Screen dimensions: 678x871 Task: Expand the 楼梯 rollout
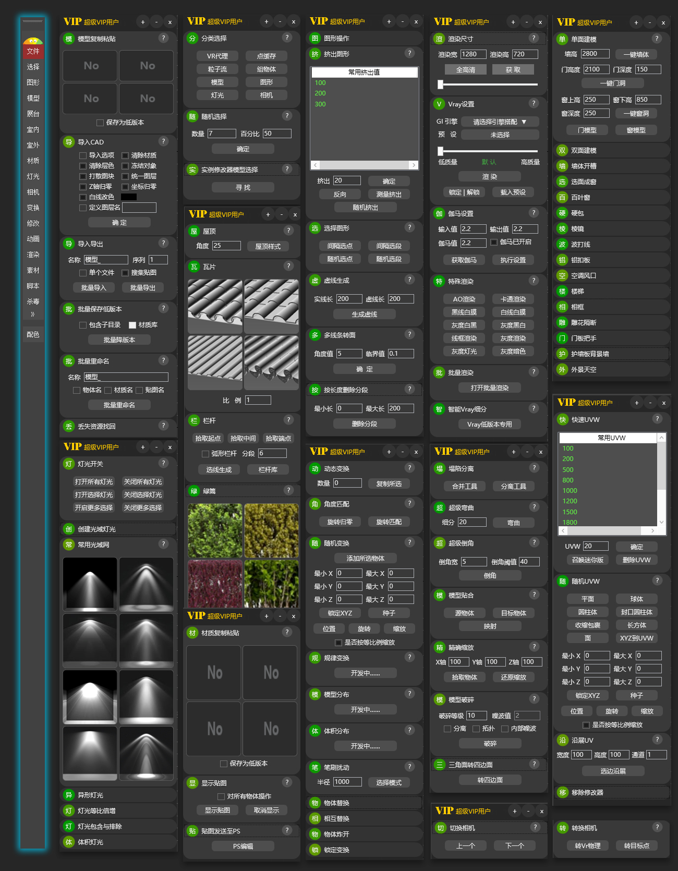pos(611,291)
